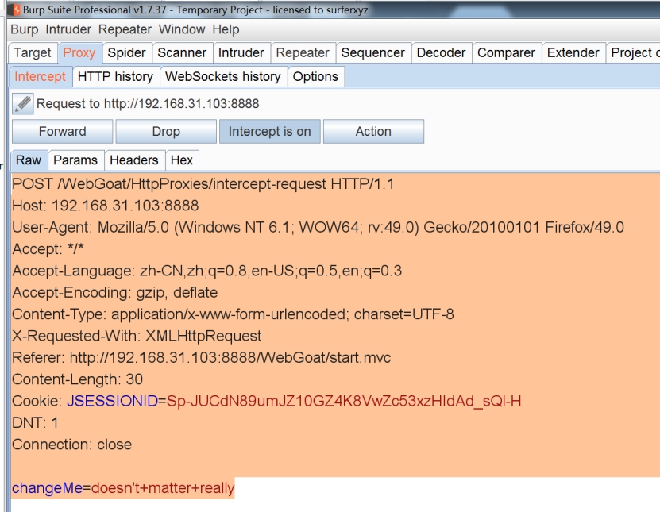The height and width of the screenshot is (512, 660).
Task: Click the 'Content-Length: 30' line
Action: (x=78, y=379)
